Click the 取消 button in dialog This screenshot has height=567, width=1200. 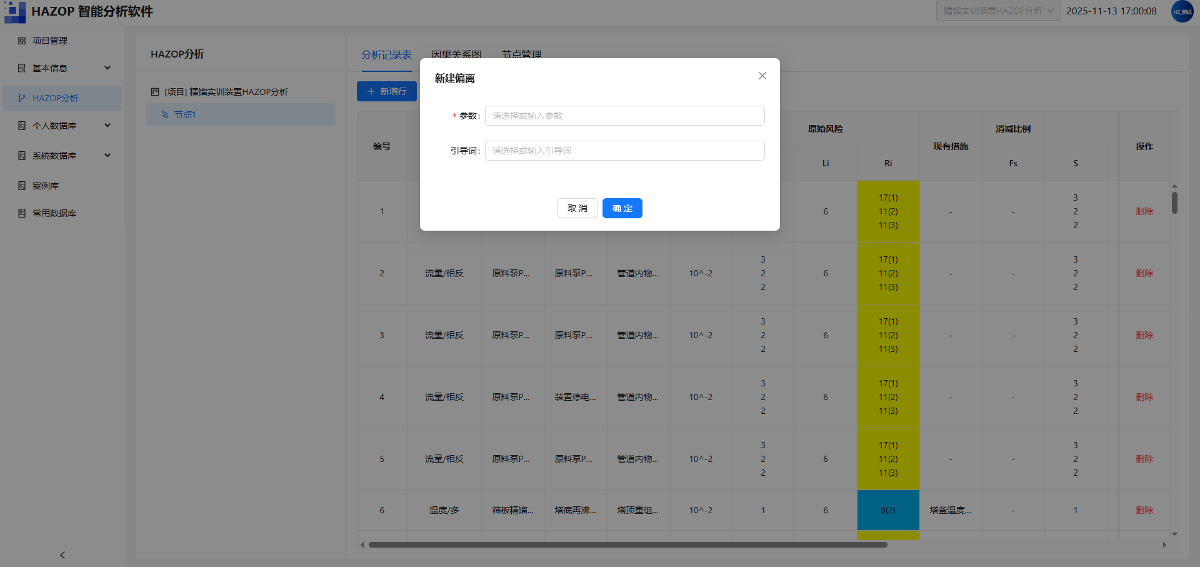tap(577, 208)
